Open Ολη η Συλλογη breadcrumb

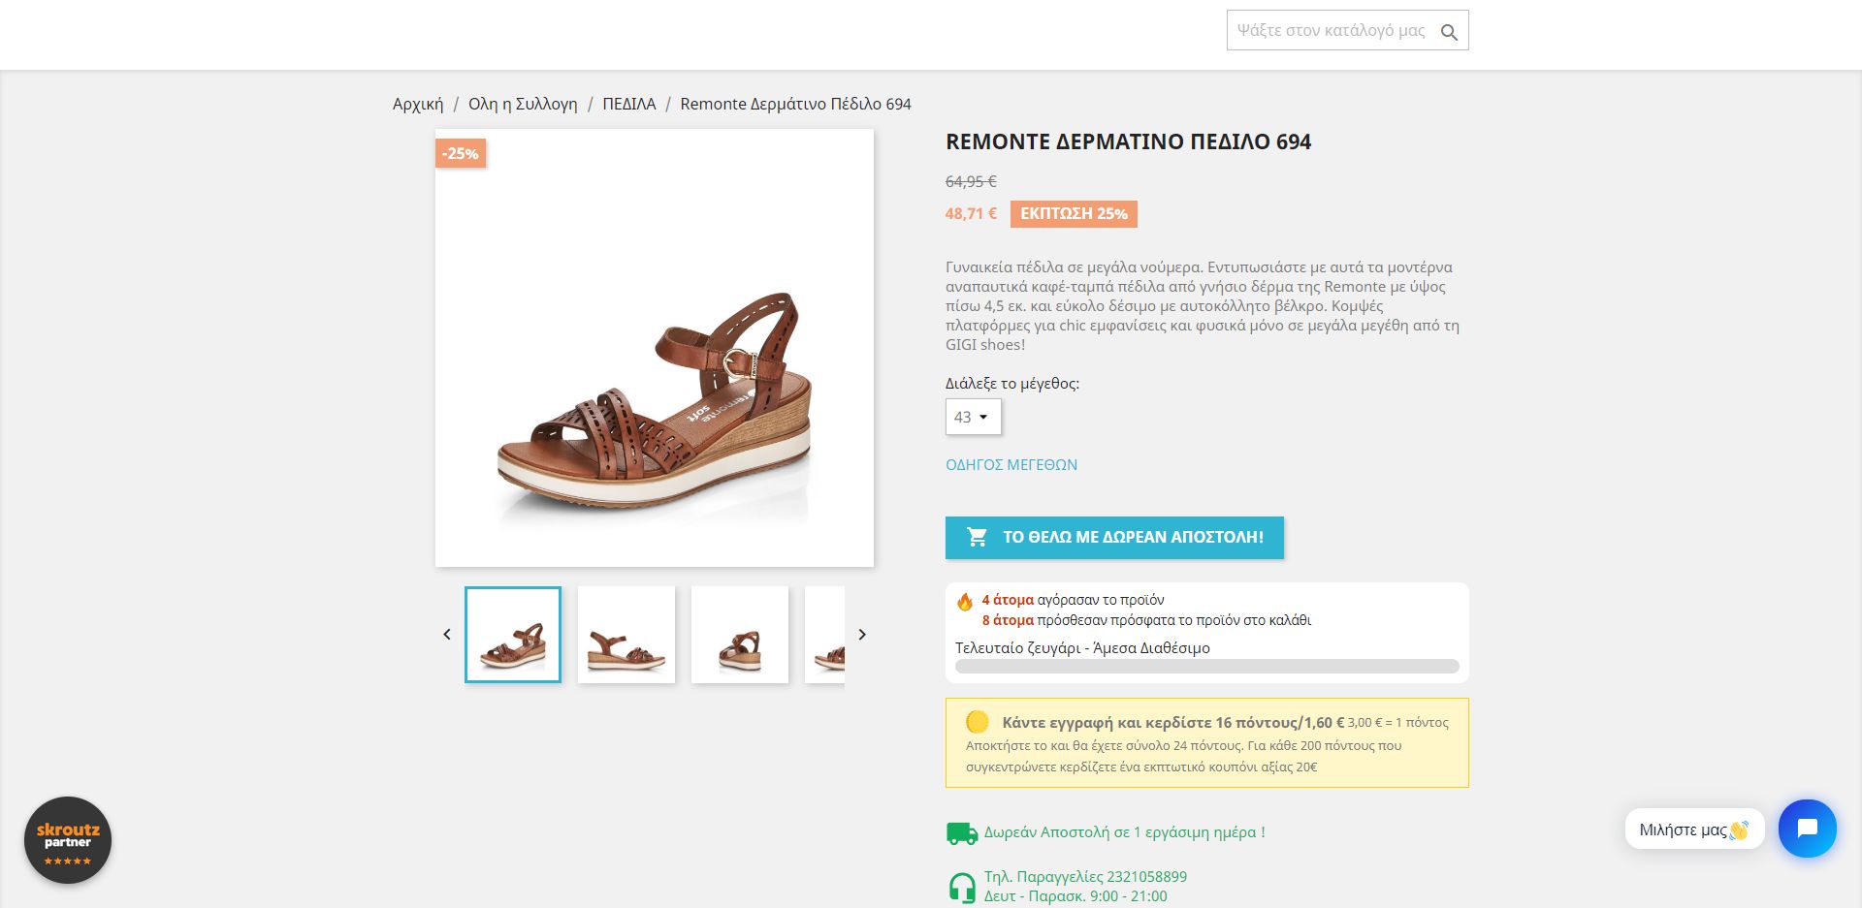(x=523, y=104)
